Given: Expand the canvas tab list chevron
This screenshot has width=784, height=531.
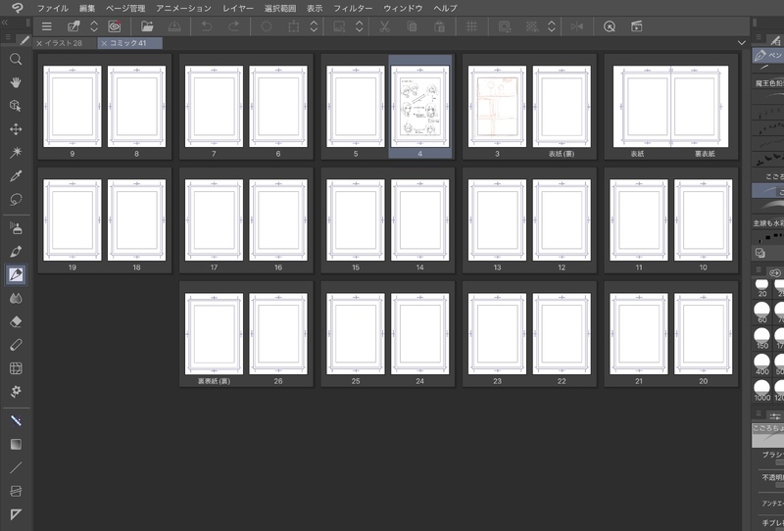Looking at the screenshot, I should click(742, 43).
